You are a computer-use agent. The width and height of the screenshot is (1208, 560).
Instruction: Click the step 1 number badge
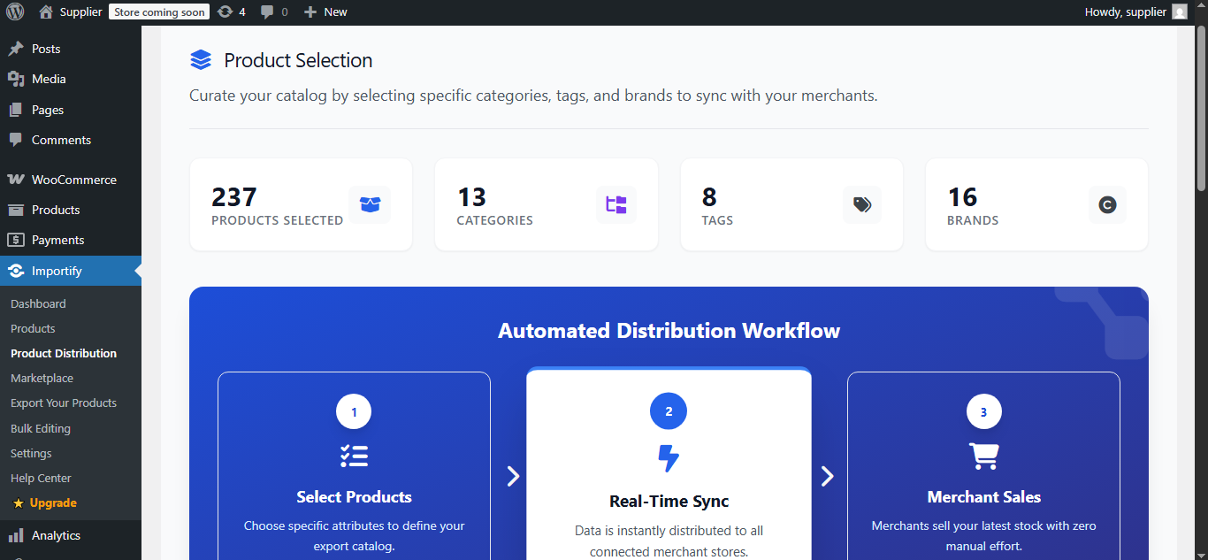(354, 411)
